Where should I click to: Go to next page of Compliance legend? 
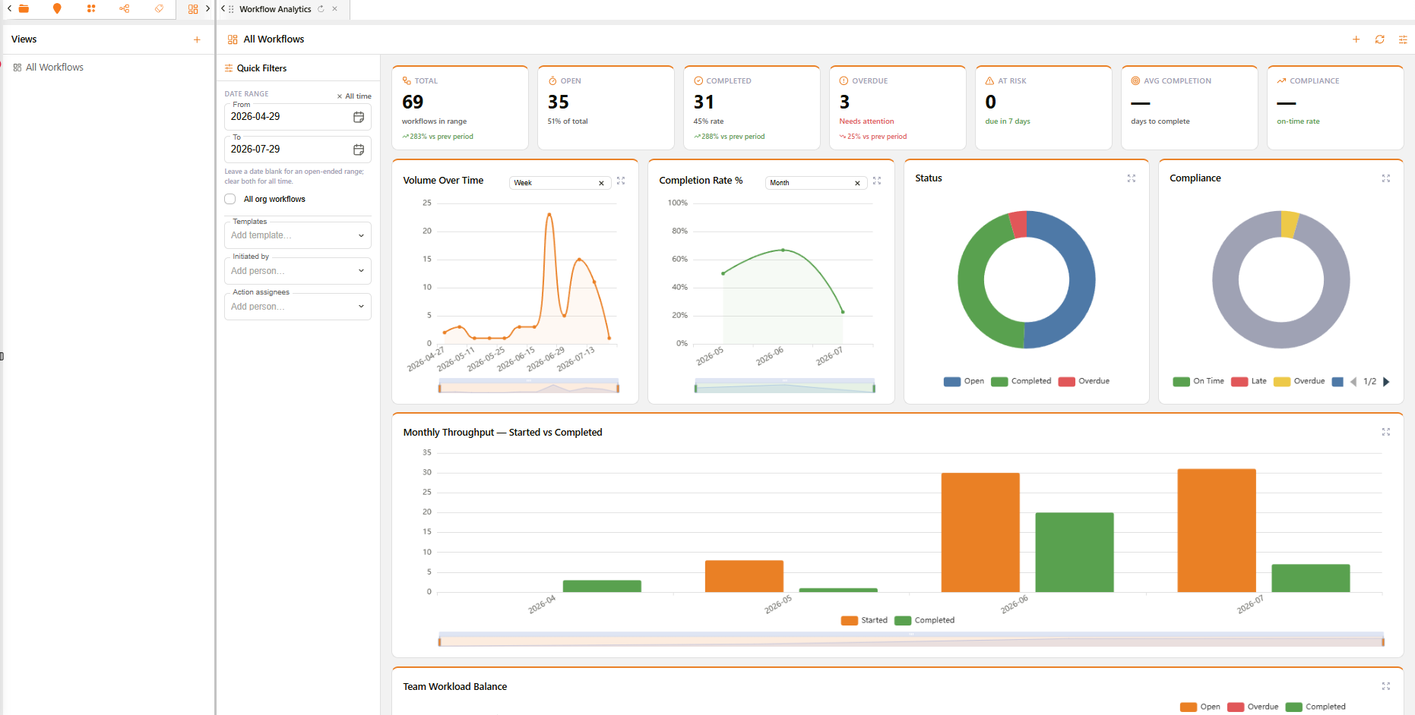click(x=1386, y=382)
